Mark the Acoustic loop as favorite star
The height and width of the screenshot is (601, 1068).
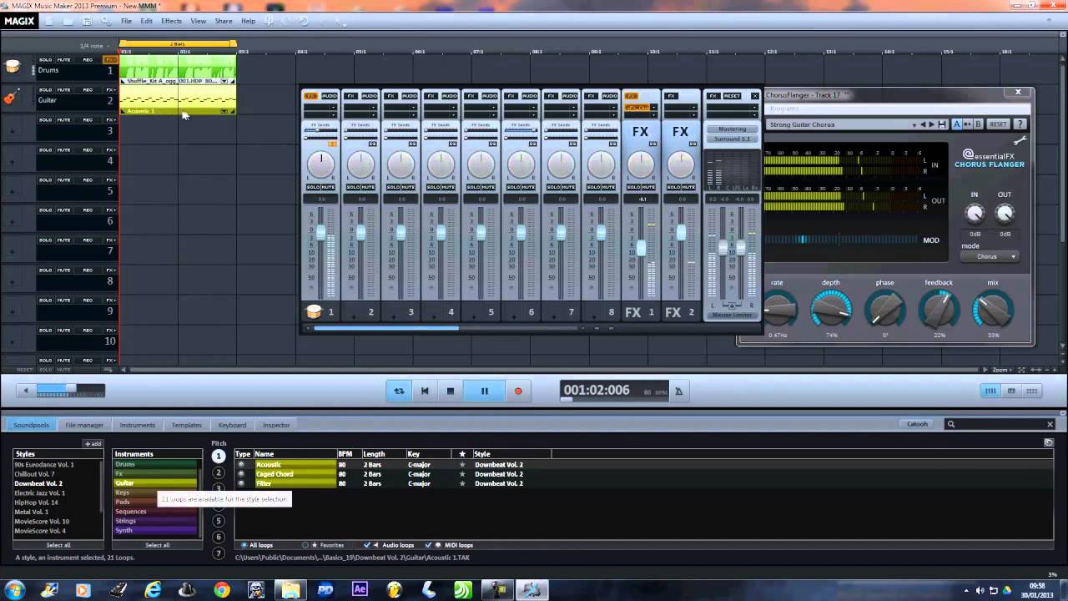[462, 464]
